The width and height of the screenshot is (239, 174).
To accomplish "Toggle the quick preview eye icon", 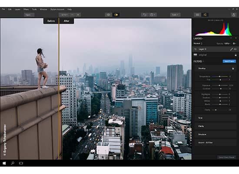I will click(x=109, y=15).
